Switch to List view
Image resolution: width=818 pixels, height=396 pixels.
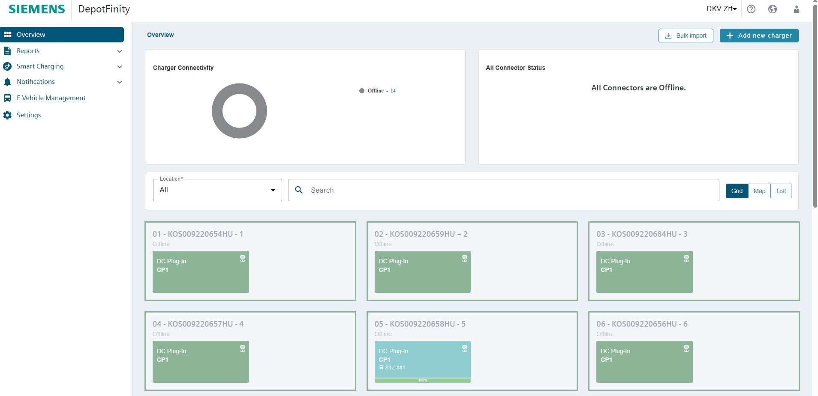pyautogui.click(x=781, y=191)
